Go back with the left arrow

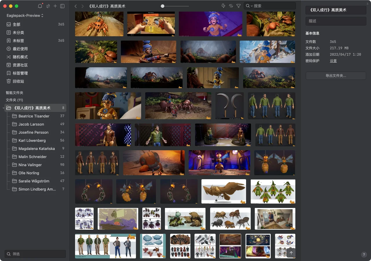click(76, 6)
